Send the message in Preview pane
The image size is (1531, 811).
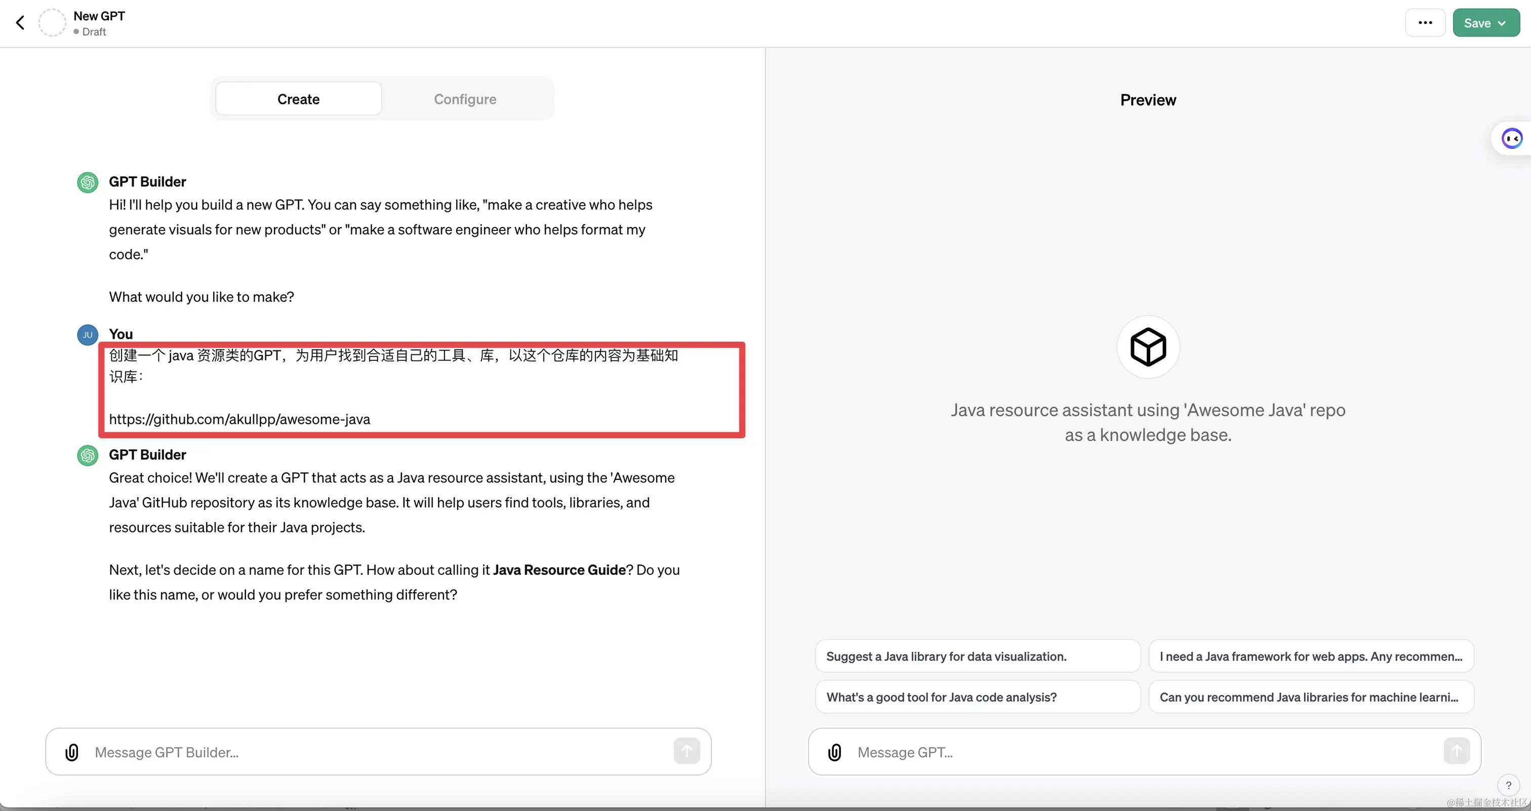1457,751
